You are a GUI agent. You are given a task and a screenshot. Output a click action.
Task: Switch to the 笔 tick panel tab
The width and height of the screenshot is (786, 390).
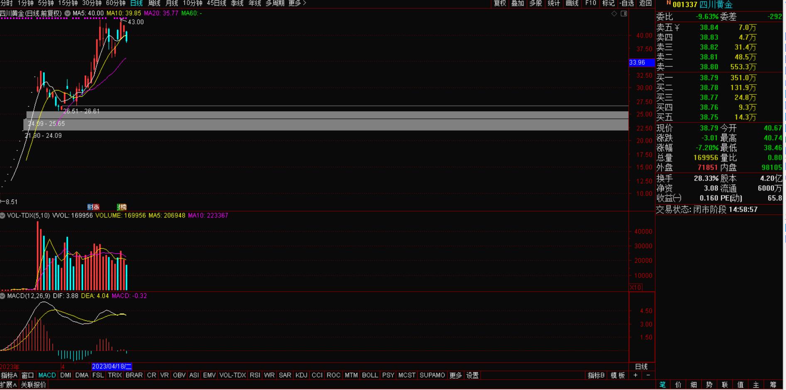(x=662, y=385)
